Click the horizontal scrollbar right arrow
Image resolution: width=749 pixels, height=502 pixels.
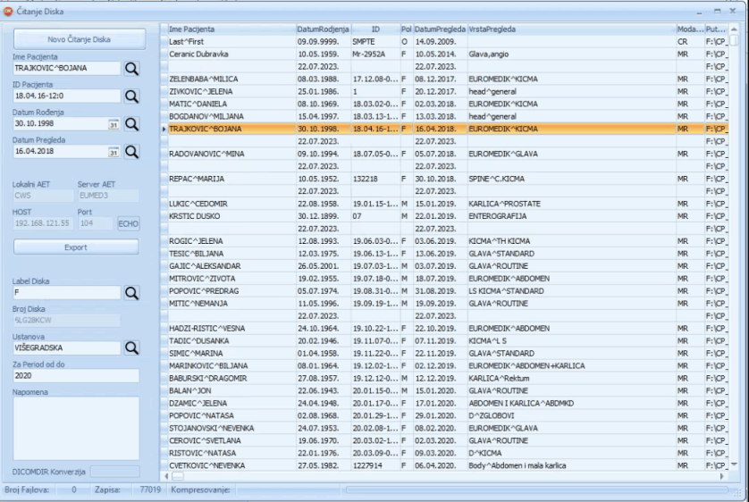pyautogui.click(x=722, y=477)
